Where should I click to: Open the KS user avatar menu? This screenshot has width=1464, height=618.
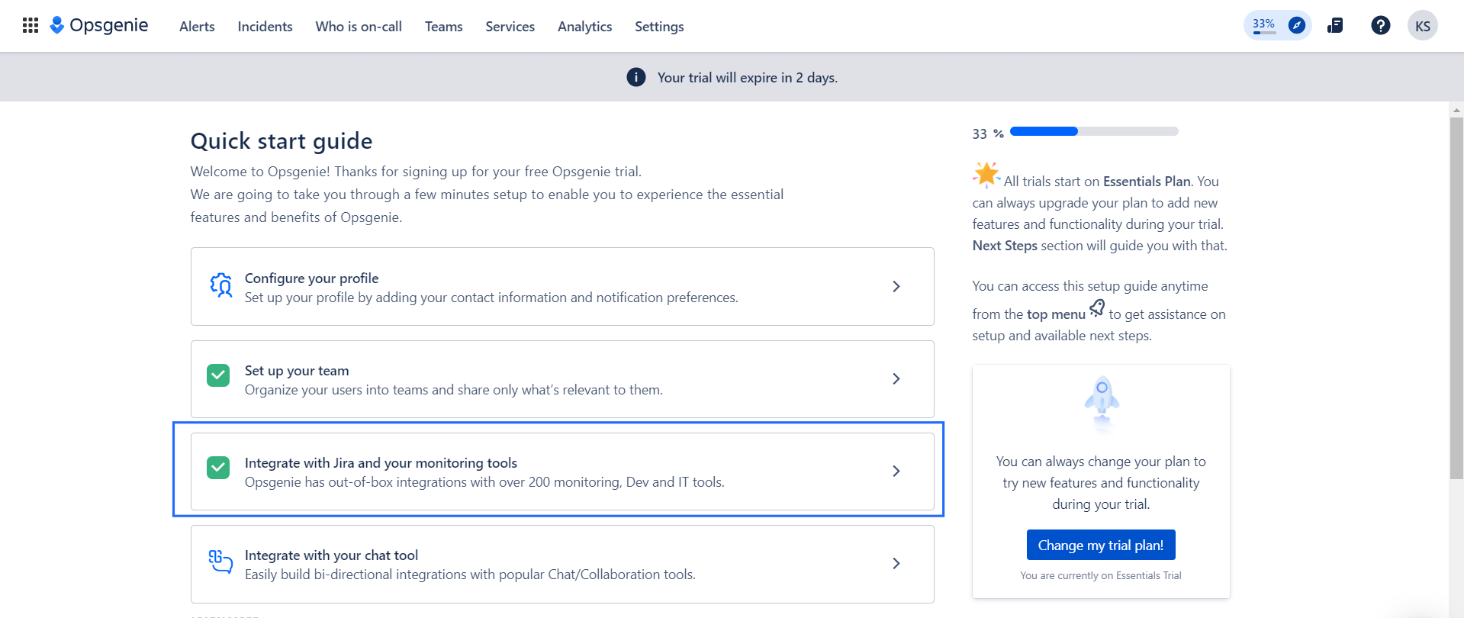click(x=1422, y=26)
